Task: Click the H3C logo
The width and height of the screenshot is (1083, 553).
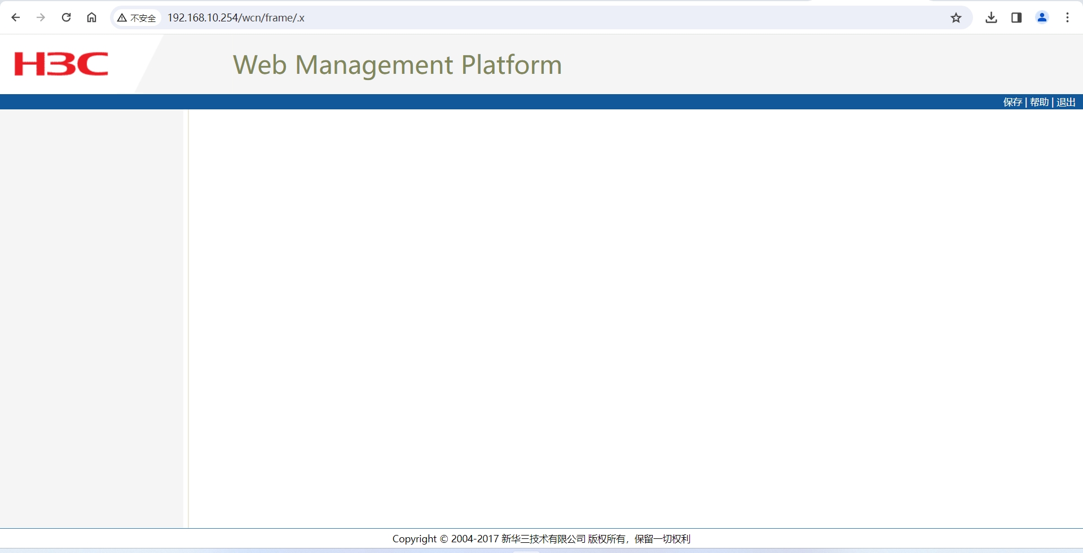Action: [x=61, y=64]
